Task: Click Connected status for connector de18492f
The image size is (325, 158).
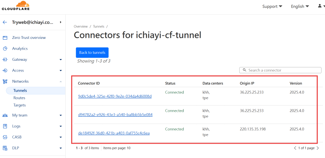Action: click(175, 129)
